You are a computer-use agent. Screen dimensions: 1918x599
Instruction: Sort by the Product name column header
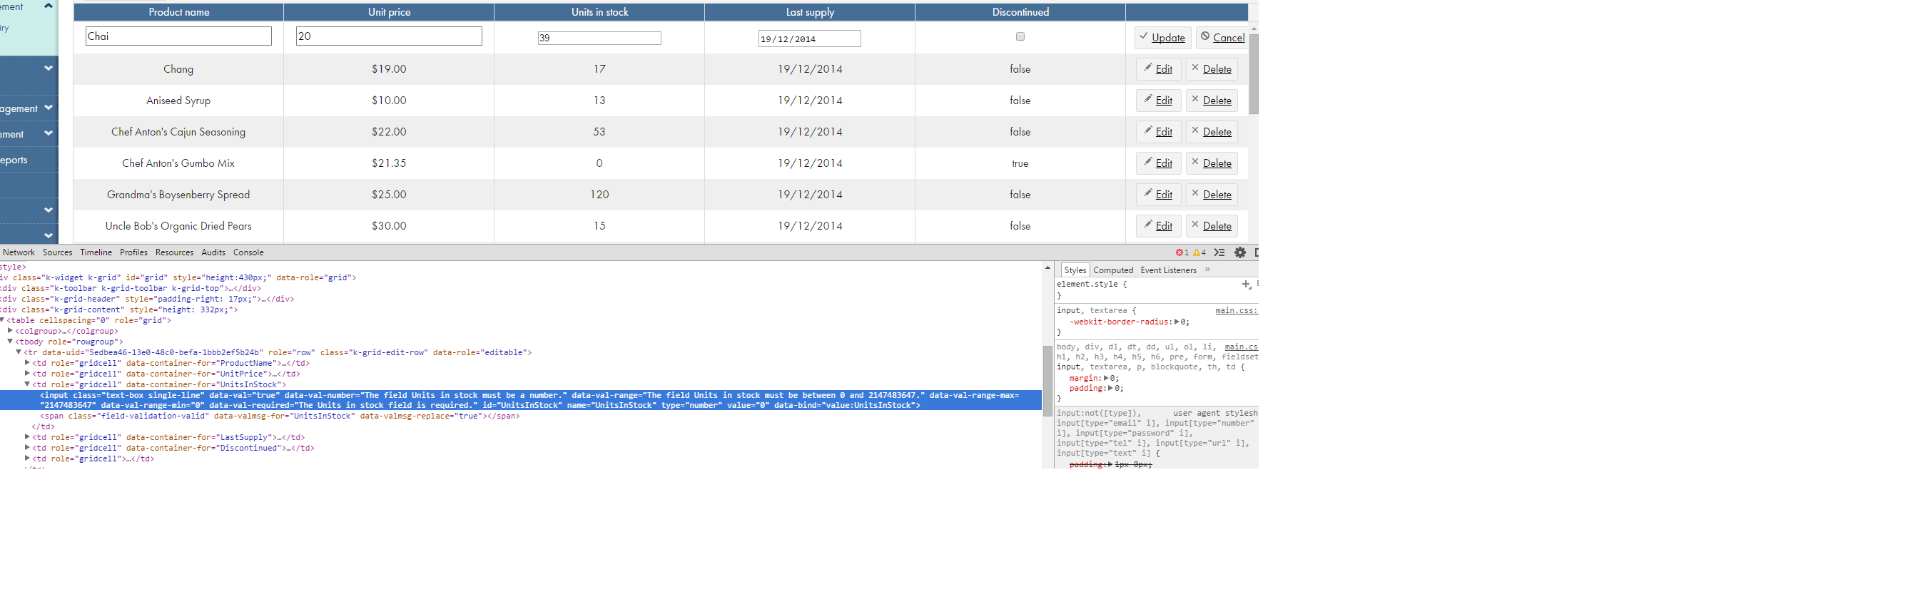[x=178, y=12]
